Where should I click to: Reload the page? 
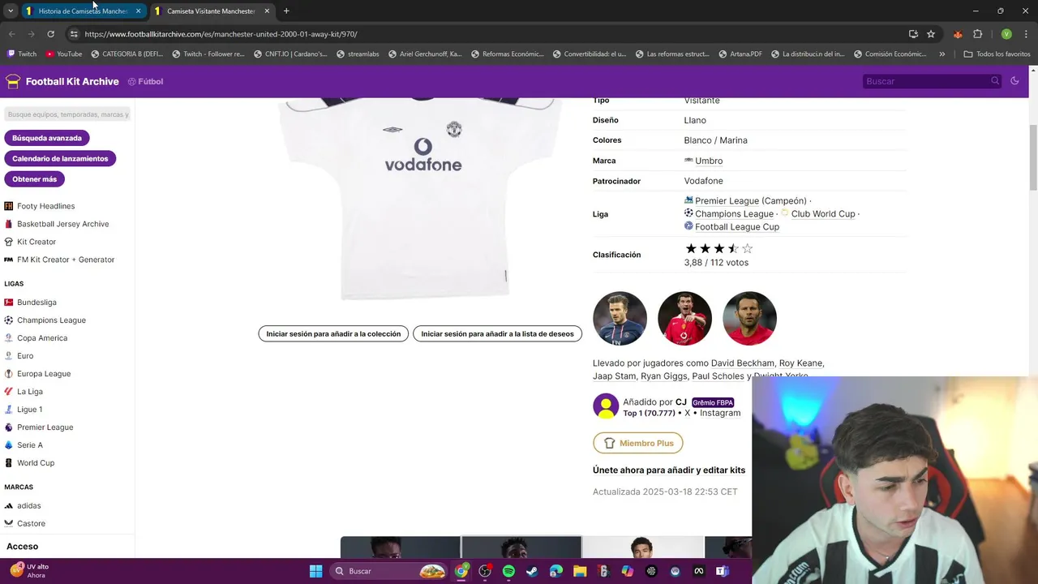point(50,34)
